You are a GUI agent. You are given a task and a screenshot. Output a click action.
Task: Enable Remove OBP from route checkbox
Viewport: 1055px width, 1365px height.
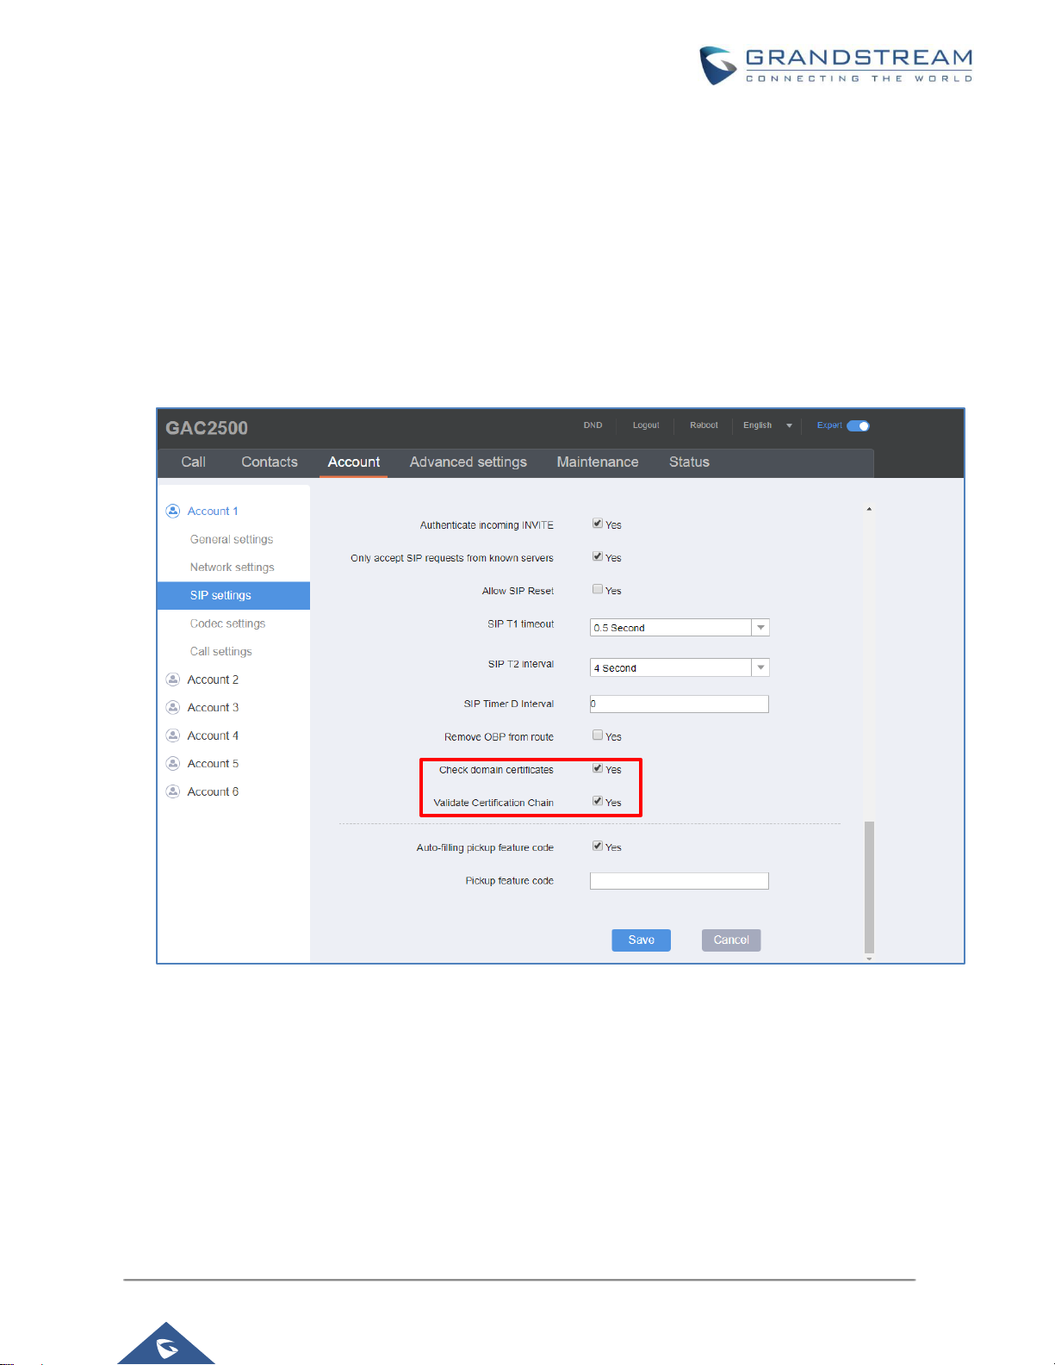(598, 735)
